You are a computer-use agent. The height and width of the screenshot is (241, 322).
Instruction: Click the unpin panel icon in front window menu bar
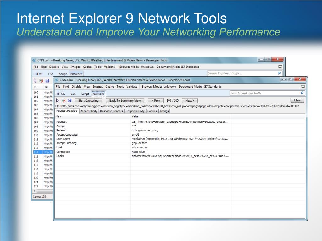pos(303,87)
